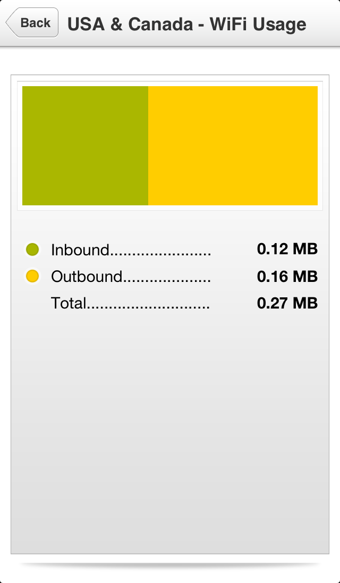Tap the Back button
340x583 pixels.
click(33, 23)
